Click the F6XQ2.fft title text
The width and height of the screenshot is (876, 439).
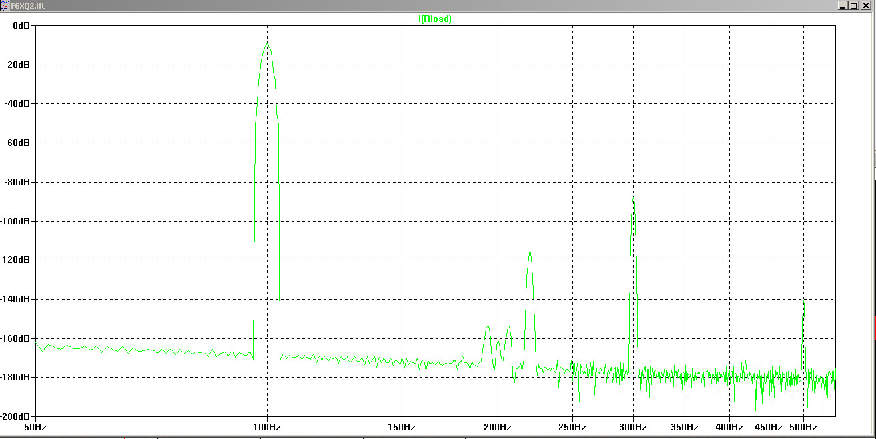point(28,5)
